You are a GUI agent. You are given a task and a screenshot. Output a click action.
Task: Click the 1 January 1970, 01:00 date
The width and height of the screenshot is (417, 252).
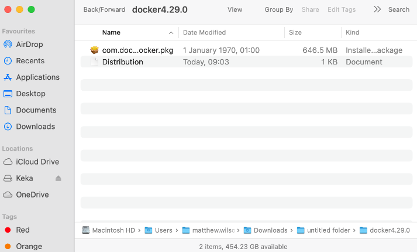click(x=221, y=50)
